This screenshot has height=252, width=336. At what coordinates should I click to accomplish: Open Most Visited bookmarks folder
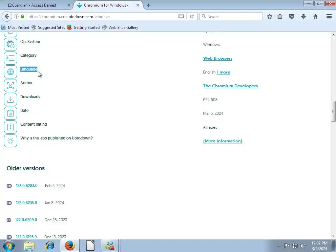coord(15,28)
